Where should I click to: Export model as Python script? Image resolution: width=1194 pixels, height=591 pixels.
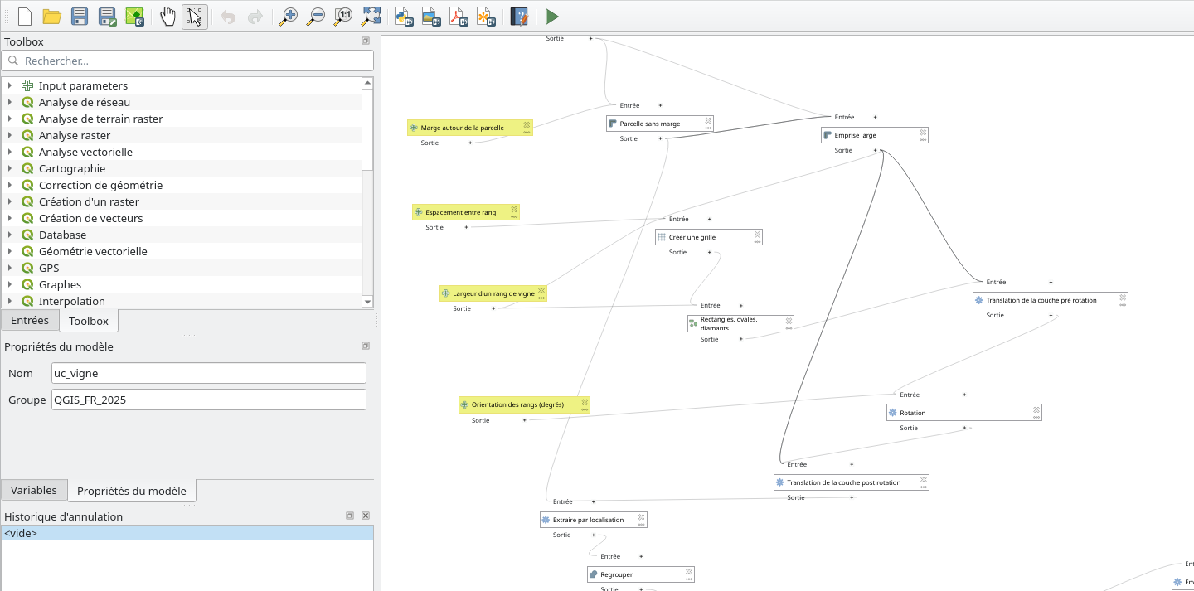click(x=404, y=16)
